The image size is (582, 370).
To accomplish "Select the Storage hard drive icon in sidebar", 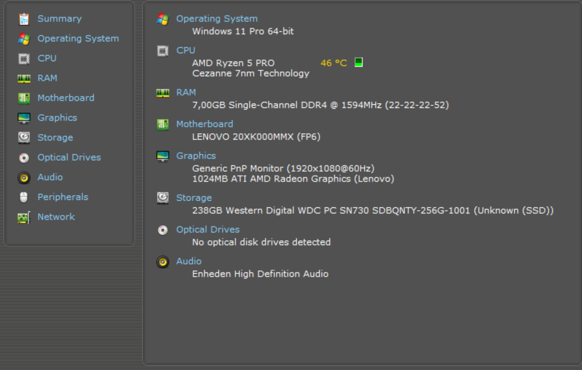I will (24, 137).
